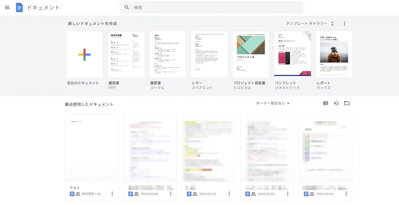This screenshot has height=205, width=399.
Task: Click the shared people icon on テスト document
Action: [78, 194]
